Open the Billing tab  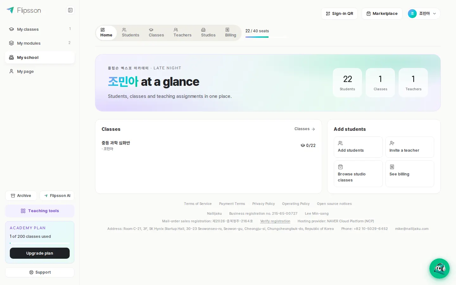(231, 32)
